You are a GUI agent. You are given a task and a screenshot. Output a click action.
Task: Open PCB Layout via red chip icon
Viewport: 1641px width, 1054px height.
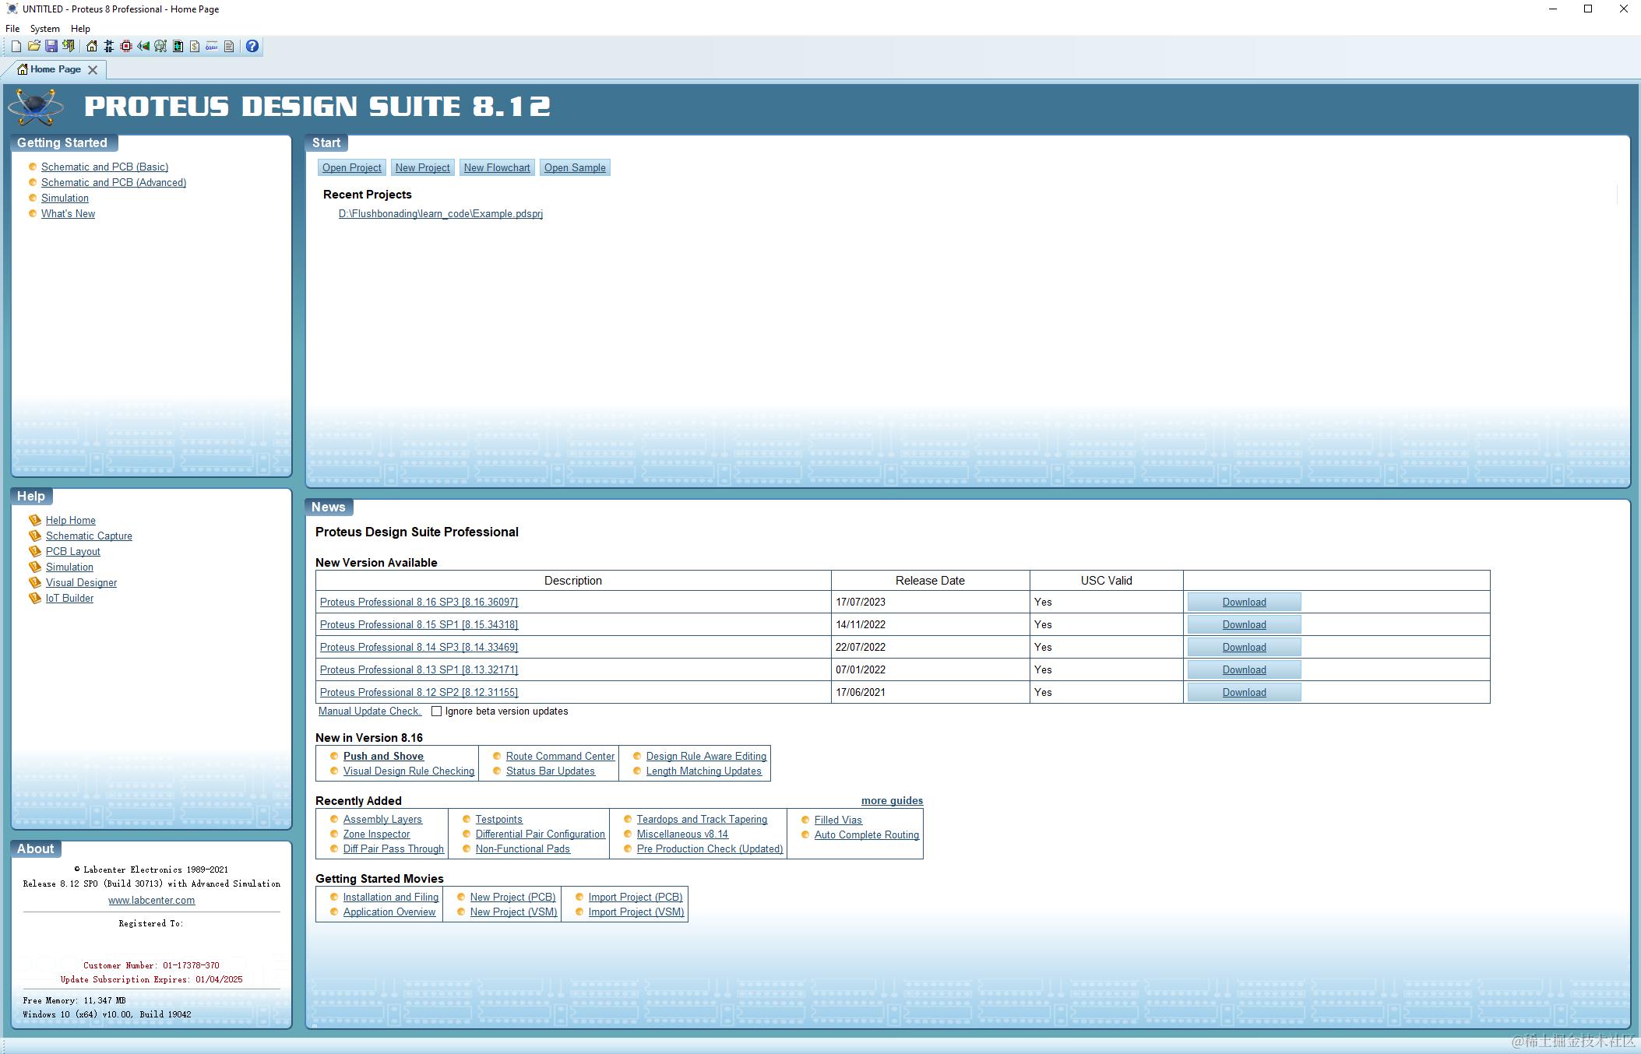tap(126, 47)
